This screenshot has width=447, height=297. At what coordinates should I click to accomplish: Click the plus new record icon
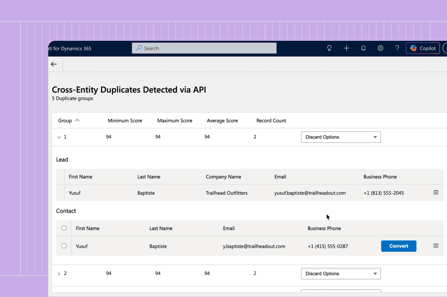346,48
